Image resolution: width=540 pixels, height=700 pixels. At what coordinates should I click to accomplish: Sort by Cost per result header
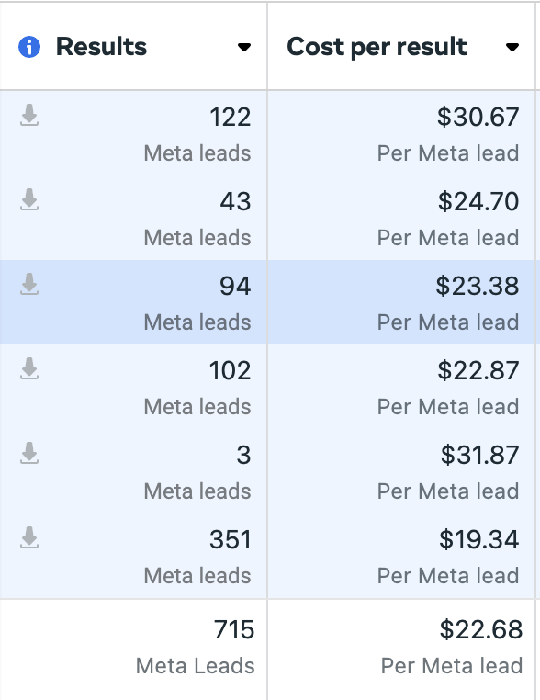(377, 47)
